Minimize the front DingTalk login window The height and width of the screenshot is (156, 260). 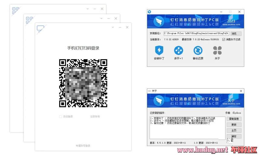(120, 27)
